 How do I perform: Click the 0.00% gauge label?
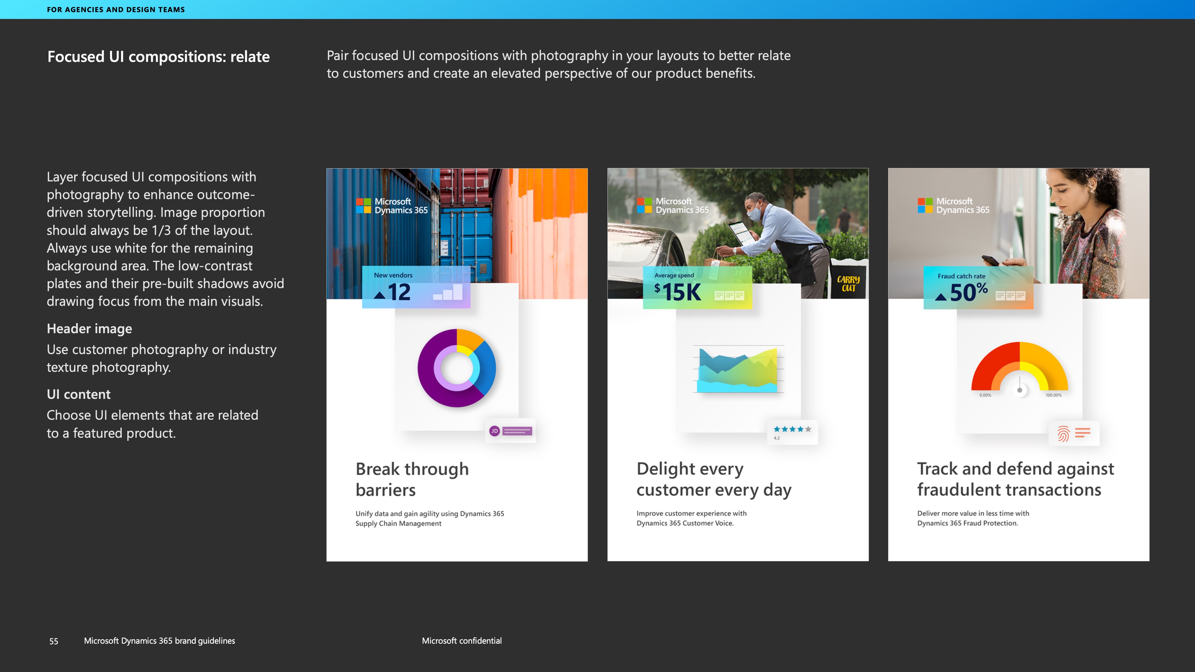(985, 395)
